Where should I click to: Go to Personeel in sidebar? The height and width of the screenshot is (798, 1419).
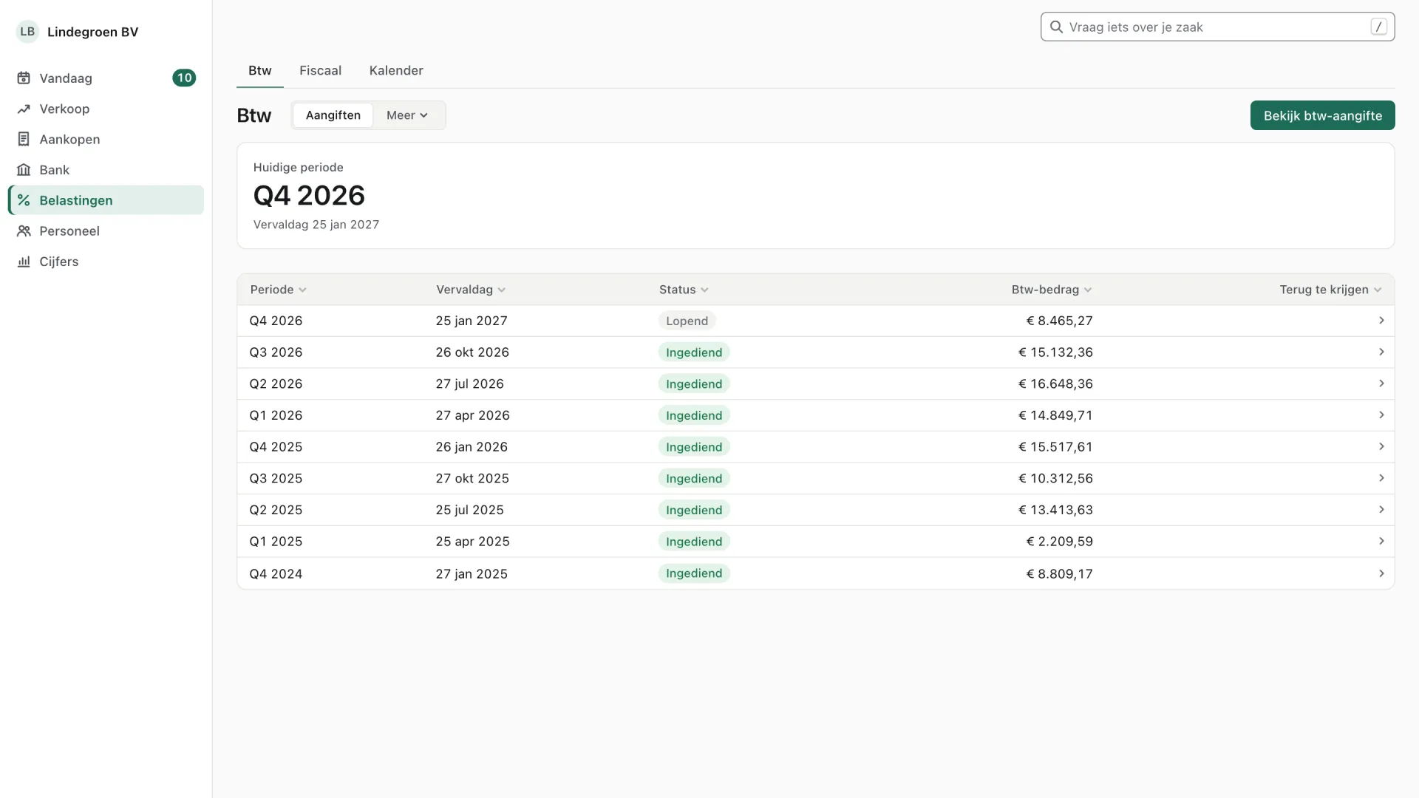[106, 231]
